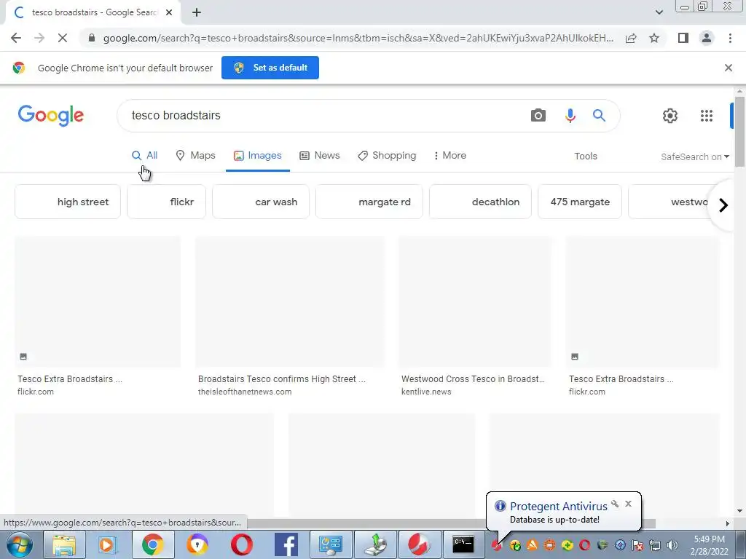The width and height of the screenshot is (746, 559).
Task: Open Protegent Antivirus balloon settings wrench
Action: [x=615, y=504]
